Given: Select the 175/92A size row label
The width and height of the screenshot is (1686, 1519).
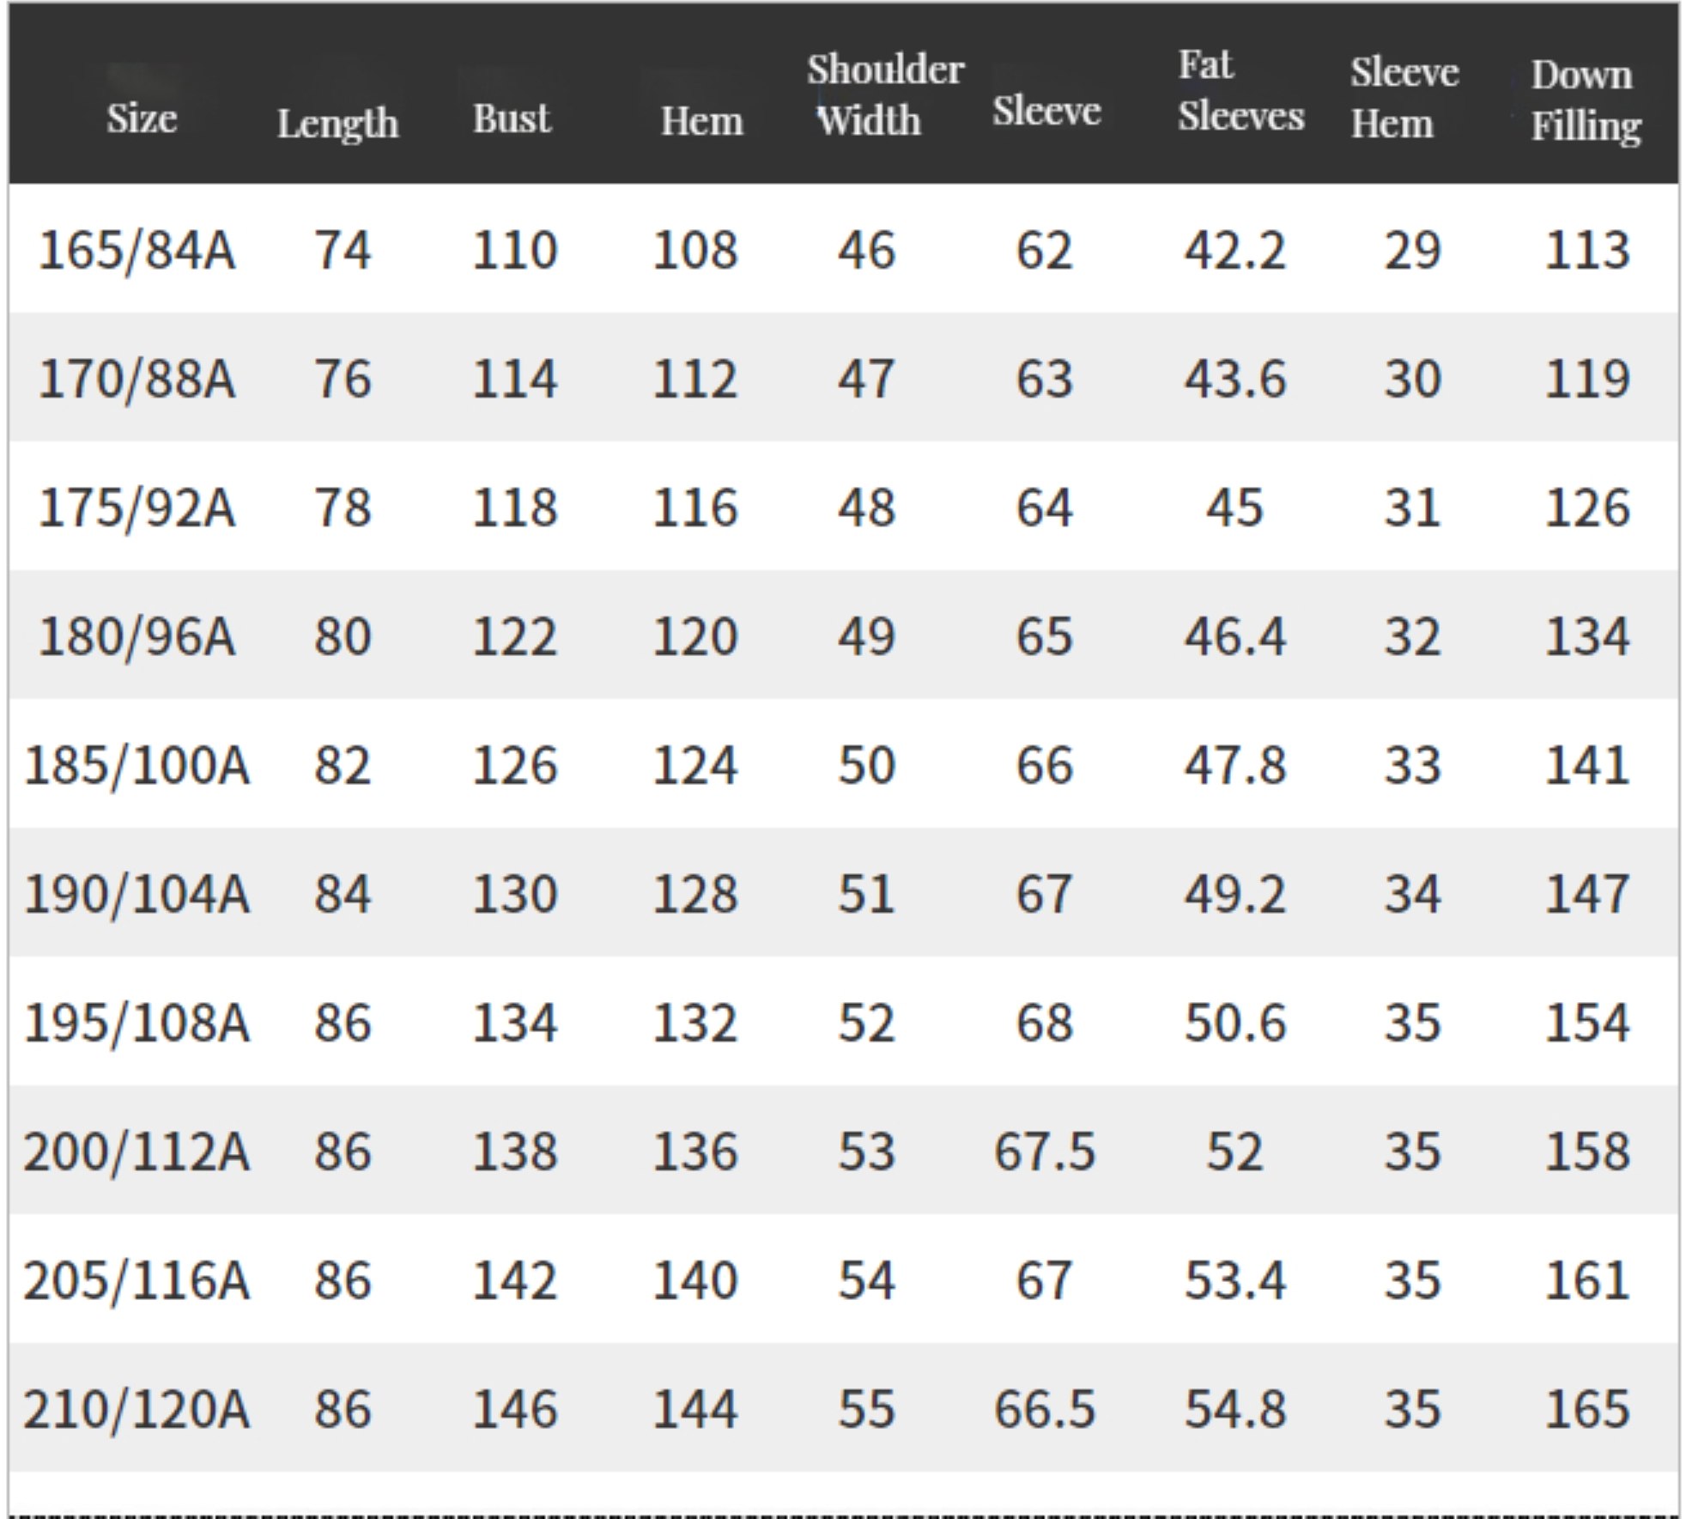Looking at the screenshot, I should pos(136,507).
